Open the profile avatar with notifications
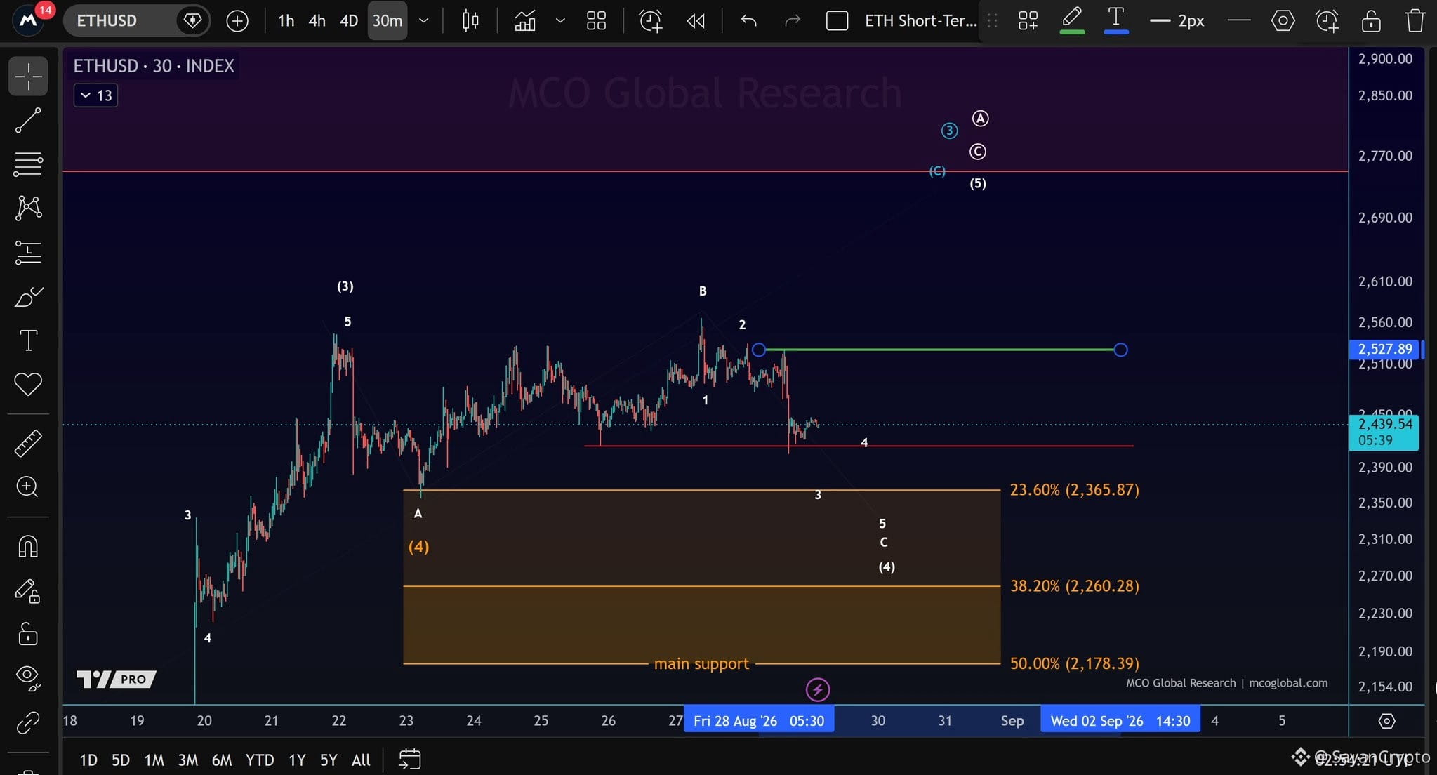 (29, 20)
